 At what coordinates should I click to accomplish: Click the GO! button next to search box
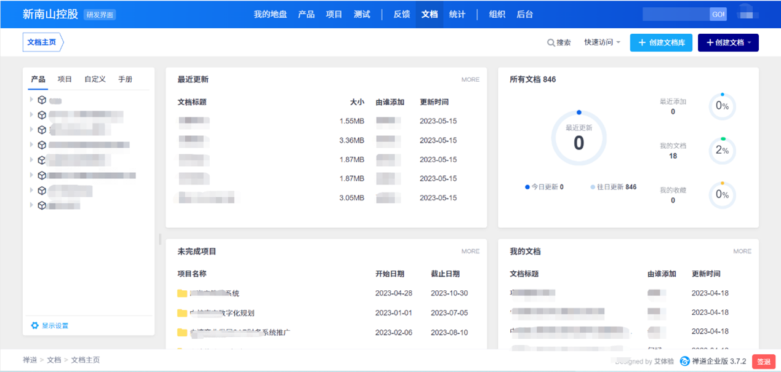pyautogui.click(x=718, y=14)
